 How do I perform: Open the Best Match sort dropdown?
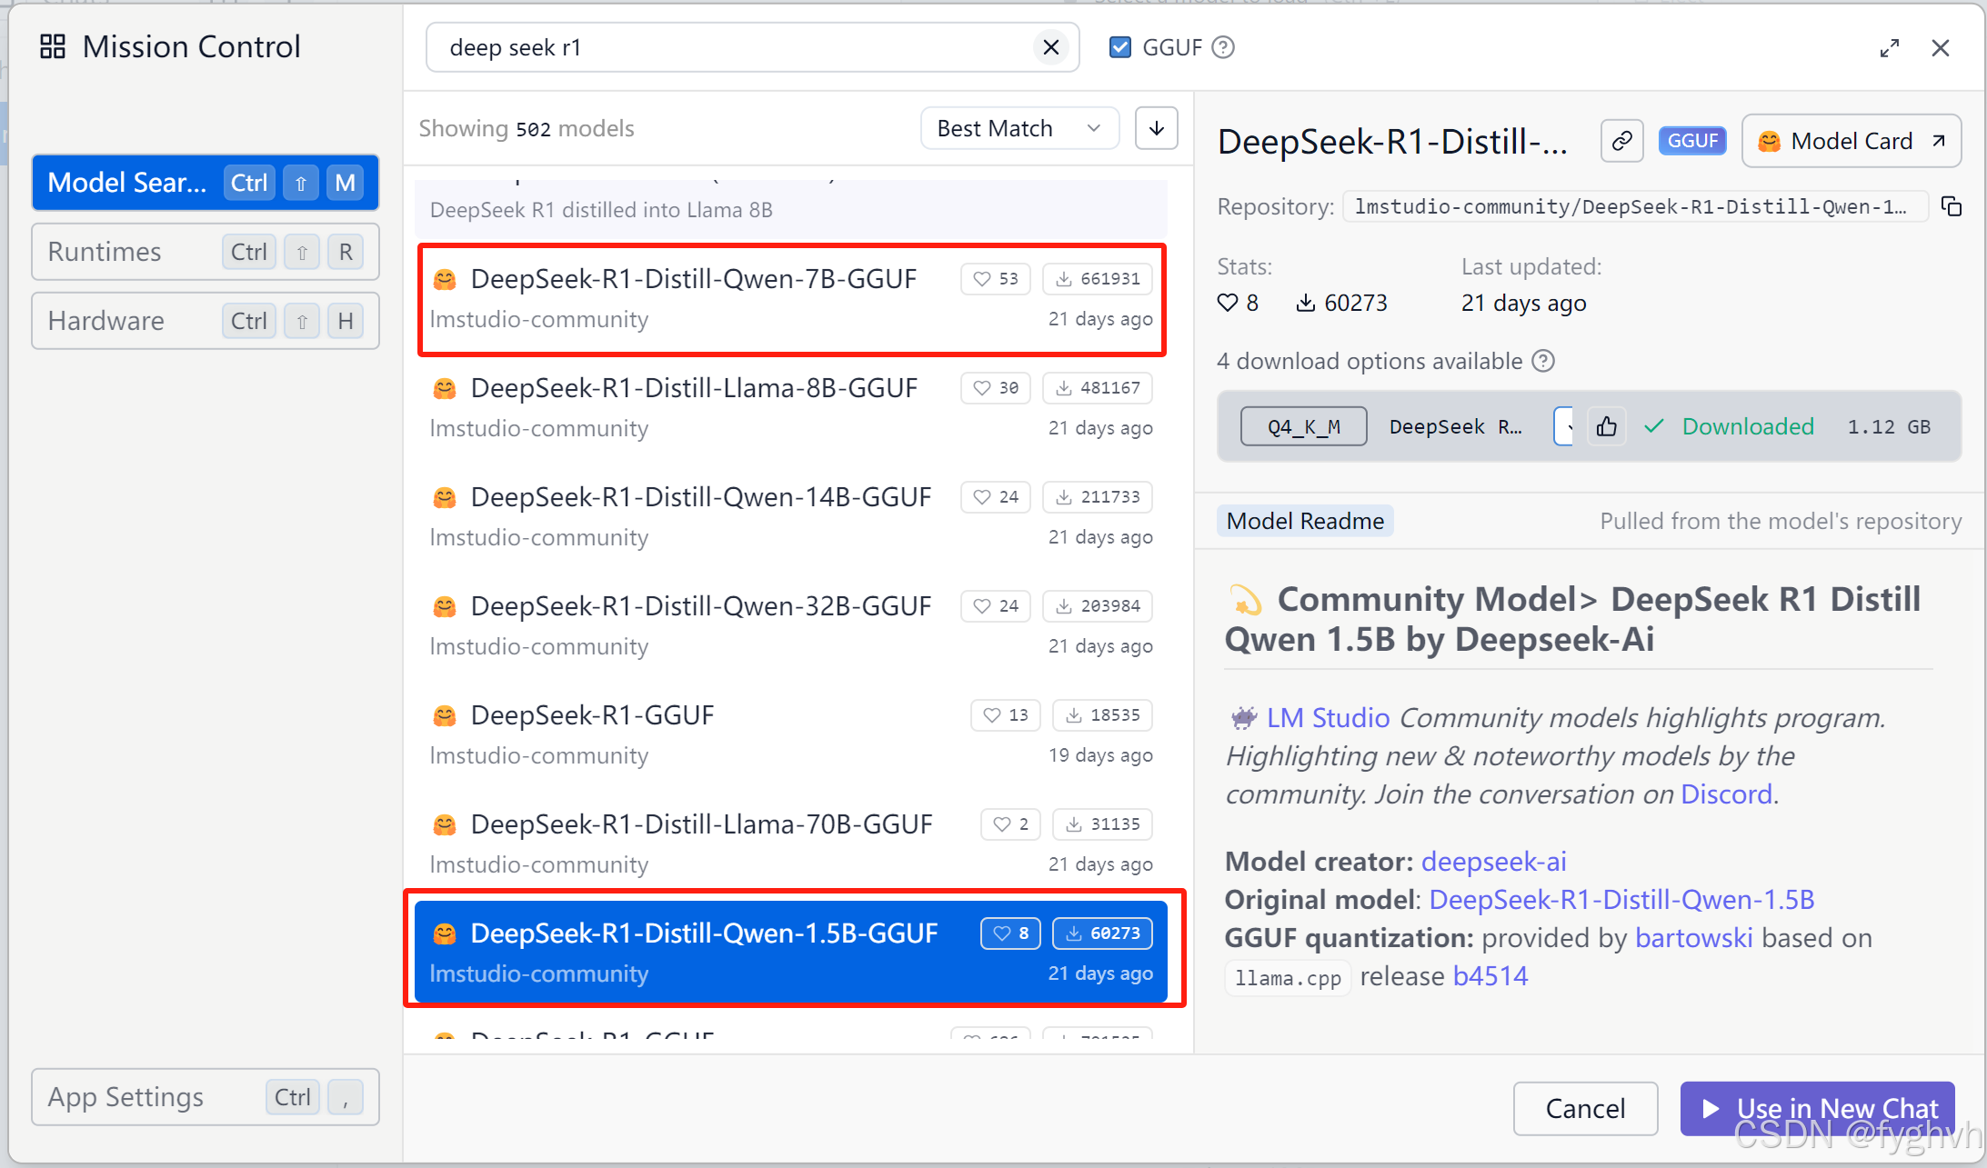click(1019, 128)
